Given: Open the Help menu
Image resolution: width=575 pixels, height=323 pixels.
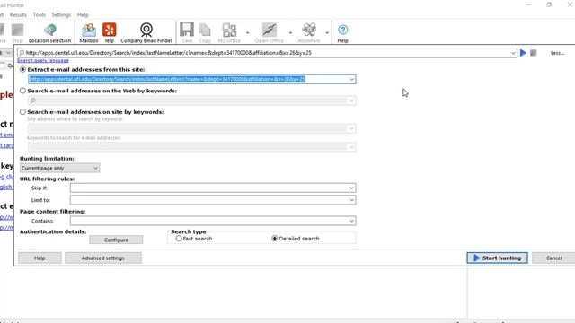Looking at the screenshot, I should (x=83, y=14).
